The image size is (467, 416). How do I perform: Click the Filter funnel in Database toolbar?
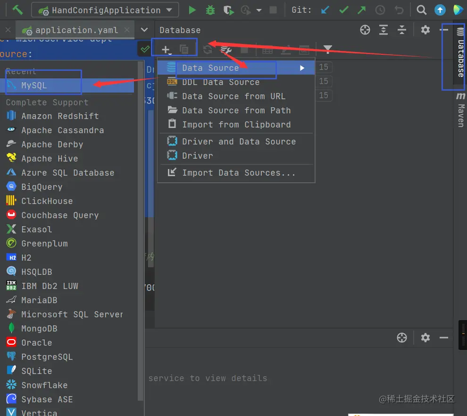(328, 49)
